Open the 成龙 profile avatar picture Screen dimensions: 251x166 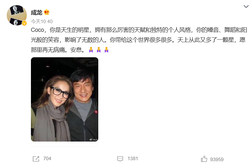(17, 15)
